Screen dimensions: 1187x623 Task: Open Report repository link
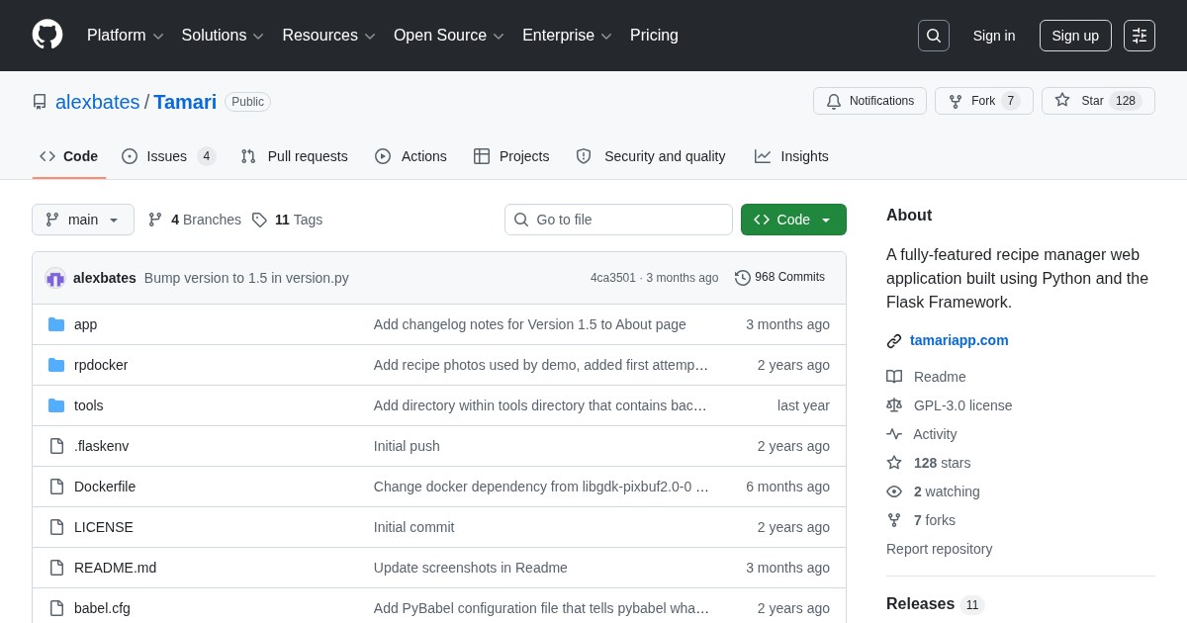pos(939,549)
